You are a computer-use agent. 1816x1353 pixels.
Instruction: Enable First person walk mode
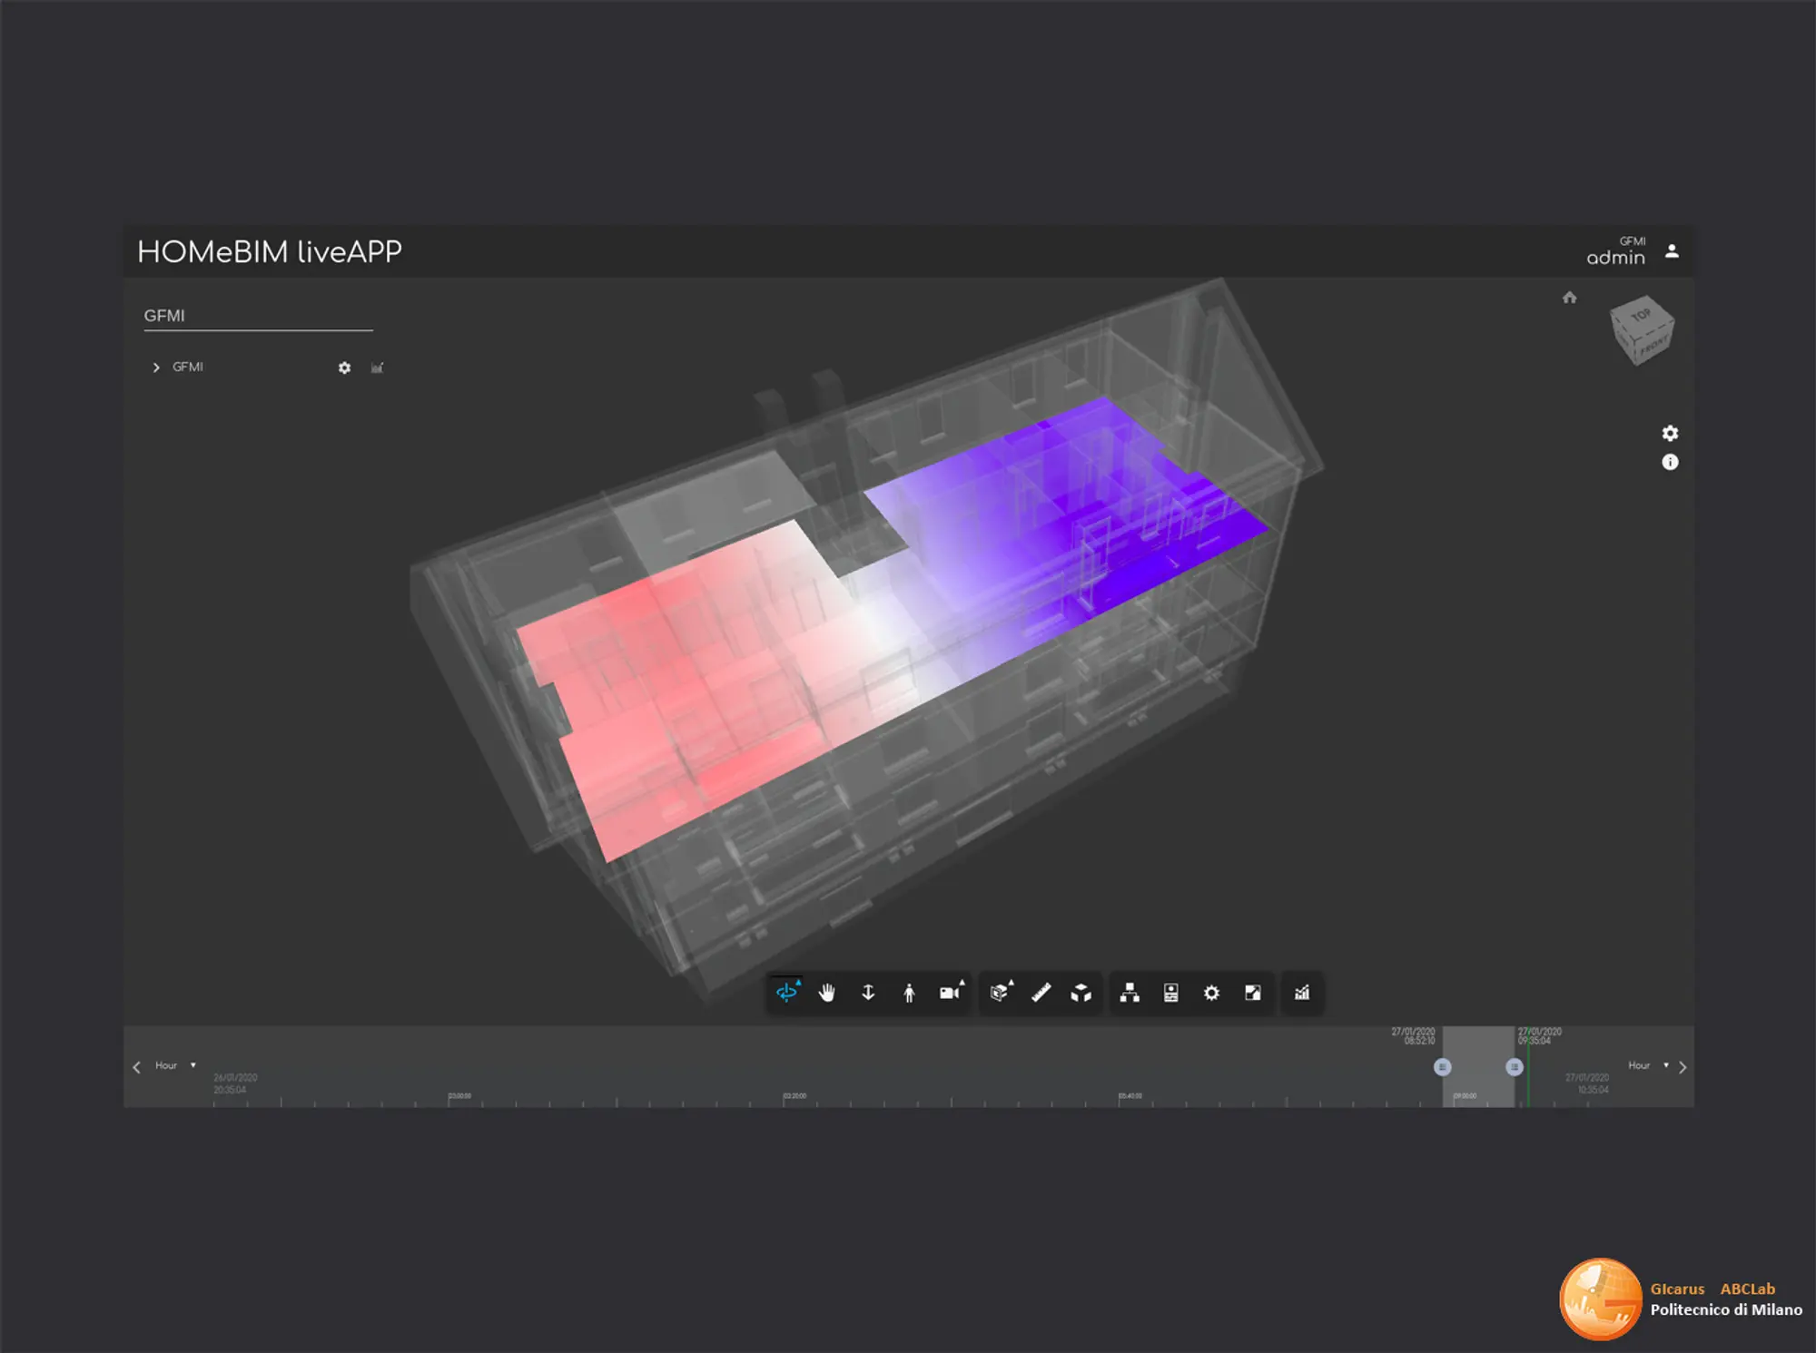pos(909,993)
